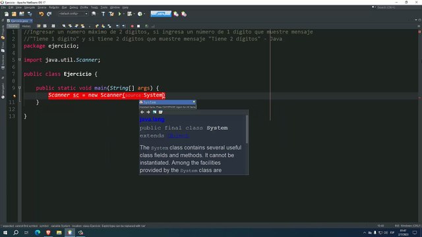Open File Explorer from taskbar
The width and height of the screenshot is (422, 237).
click(59, 232)
